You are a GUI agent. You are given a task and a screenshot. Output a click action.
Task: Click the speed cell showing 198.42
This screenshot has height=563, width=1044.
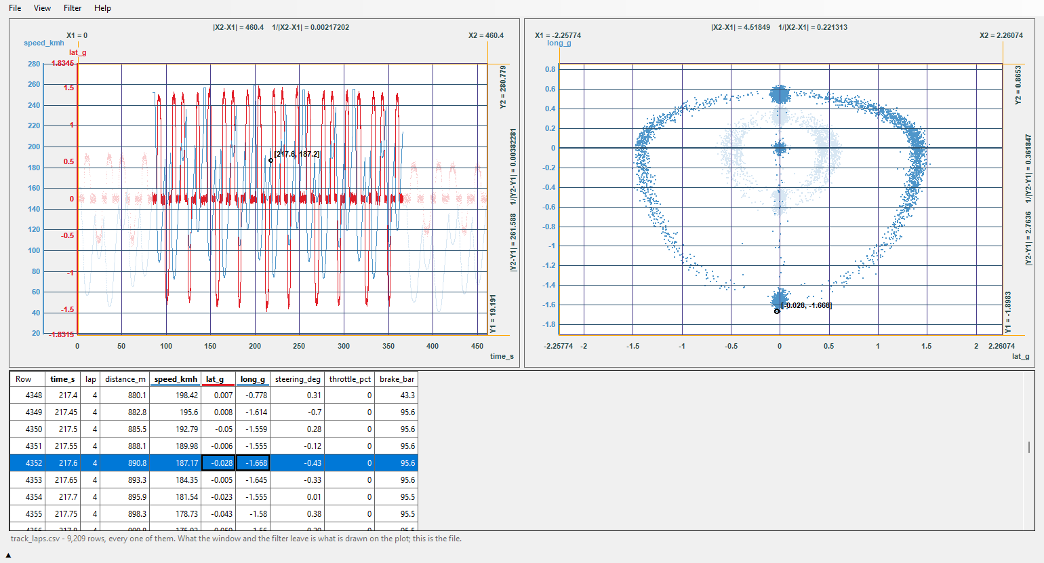[x=176, y=395]
